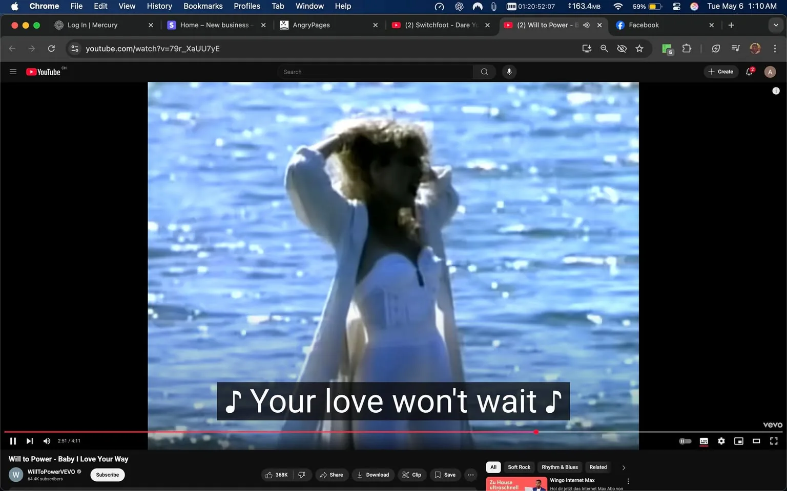This screenshot has height=491, width=787.
Task: Open the YouTube hamburger guide menu
Action: 13,72
